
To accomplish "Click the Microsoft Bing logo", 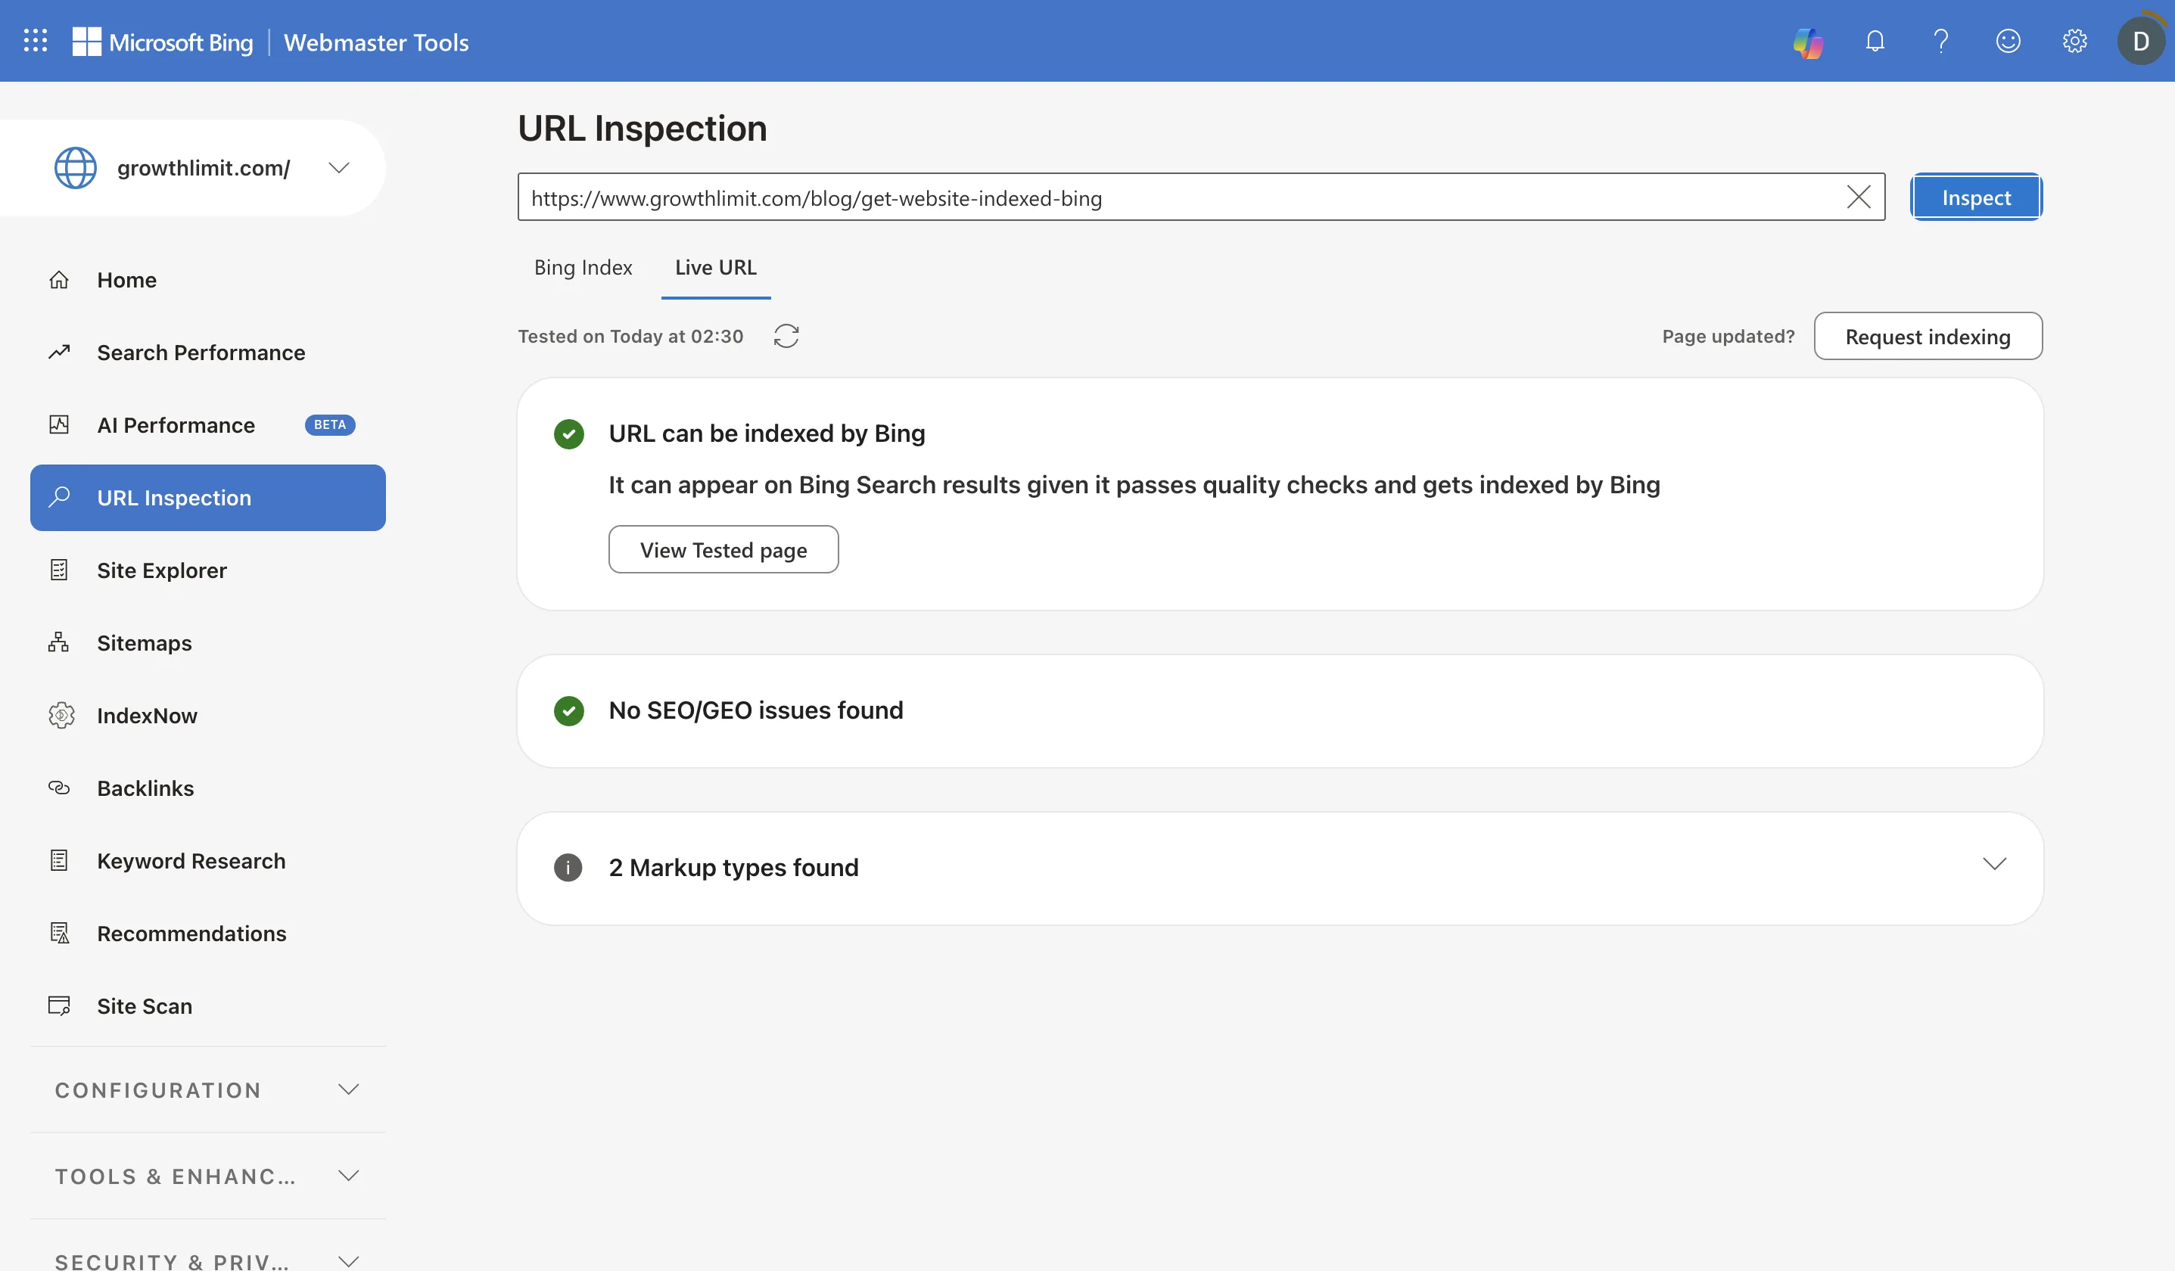I will (x=162, y=42).
